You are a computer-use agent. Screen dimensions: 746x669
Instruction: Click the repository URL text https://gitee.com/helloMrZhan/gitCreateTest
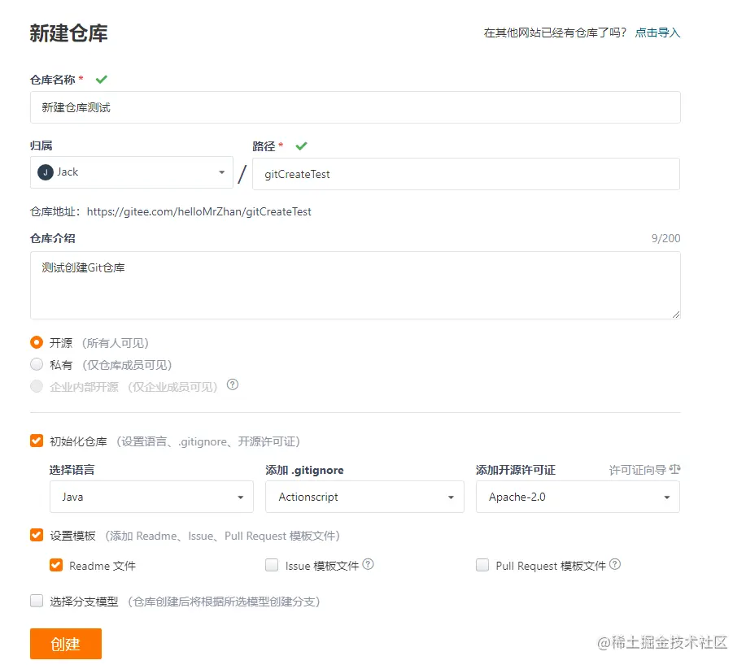[198, 211]
